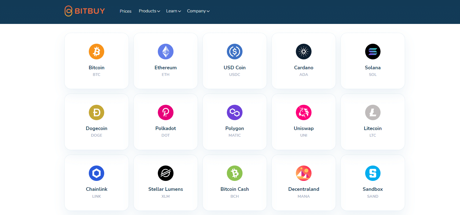Screen dimensions: 460x215
Task: Click the Polygon purple icon
Action: pyautogui.click(x=235, y=112)
